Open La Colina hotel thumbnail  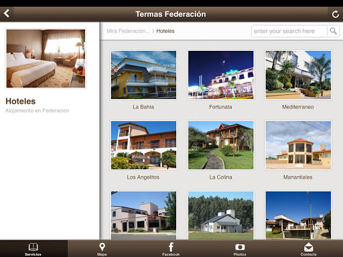coord(220,145)
